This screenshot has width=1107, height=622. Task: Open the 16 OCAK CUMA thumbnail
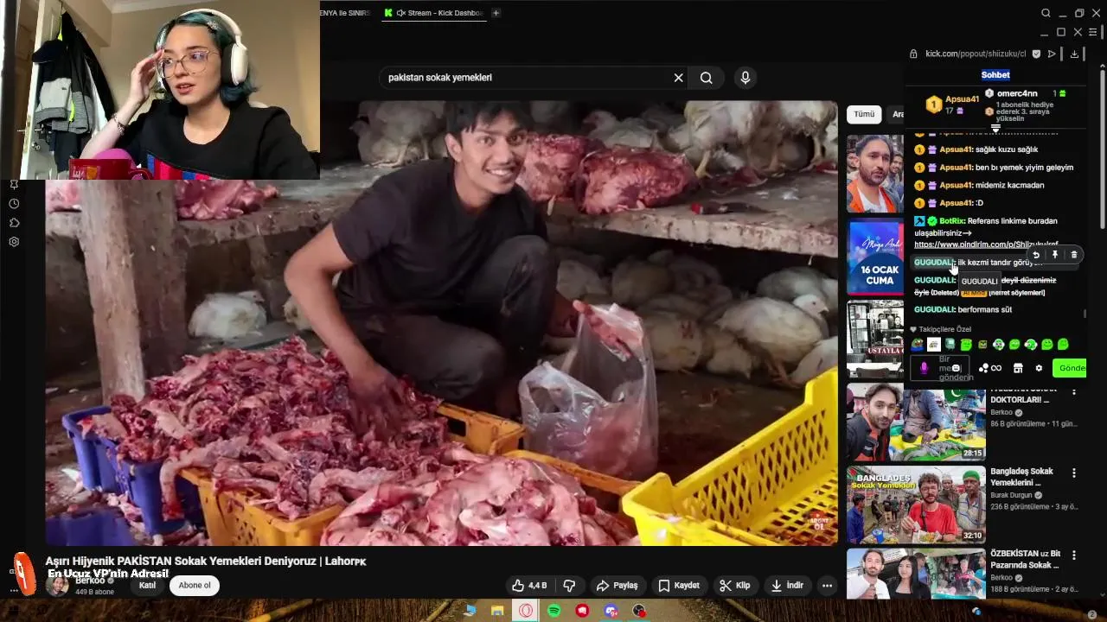point(876,257)
